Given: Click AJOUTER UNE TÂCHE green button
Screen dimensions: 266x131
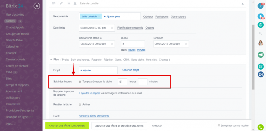Looking at the screenshot, I should click(x=67, y=126).
